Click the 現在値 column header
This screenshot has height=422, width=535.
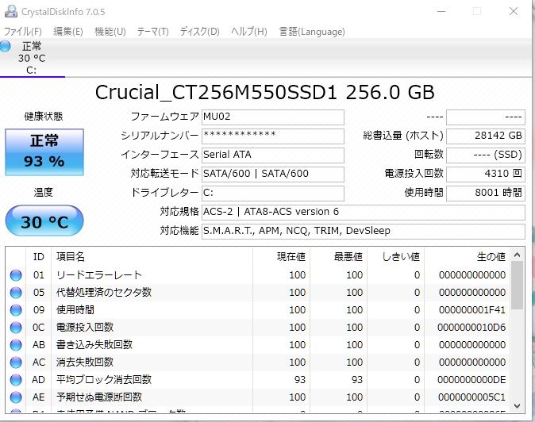(x=282, y=257)
